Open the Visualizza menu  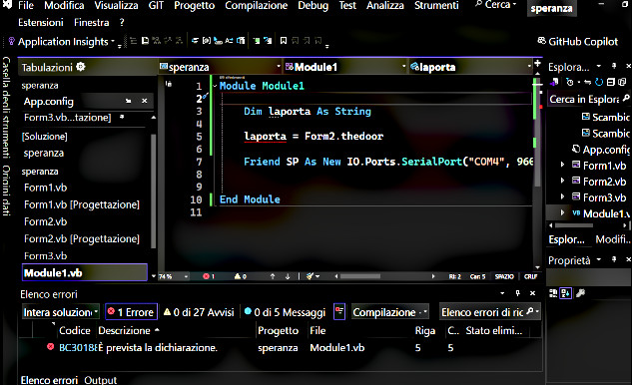tap(116, 5)
